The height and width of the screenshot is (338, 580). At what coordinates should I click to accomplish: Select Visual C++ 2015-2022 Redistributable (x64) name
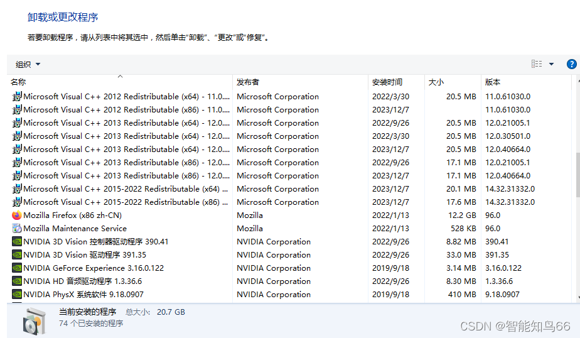point(126,189)
